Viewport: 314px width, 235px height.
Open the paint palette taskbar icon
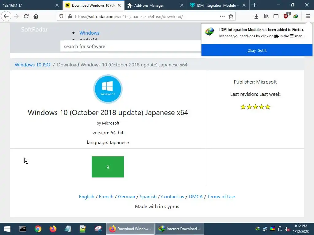pos(98,229)
